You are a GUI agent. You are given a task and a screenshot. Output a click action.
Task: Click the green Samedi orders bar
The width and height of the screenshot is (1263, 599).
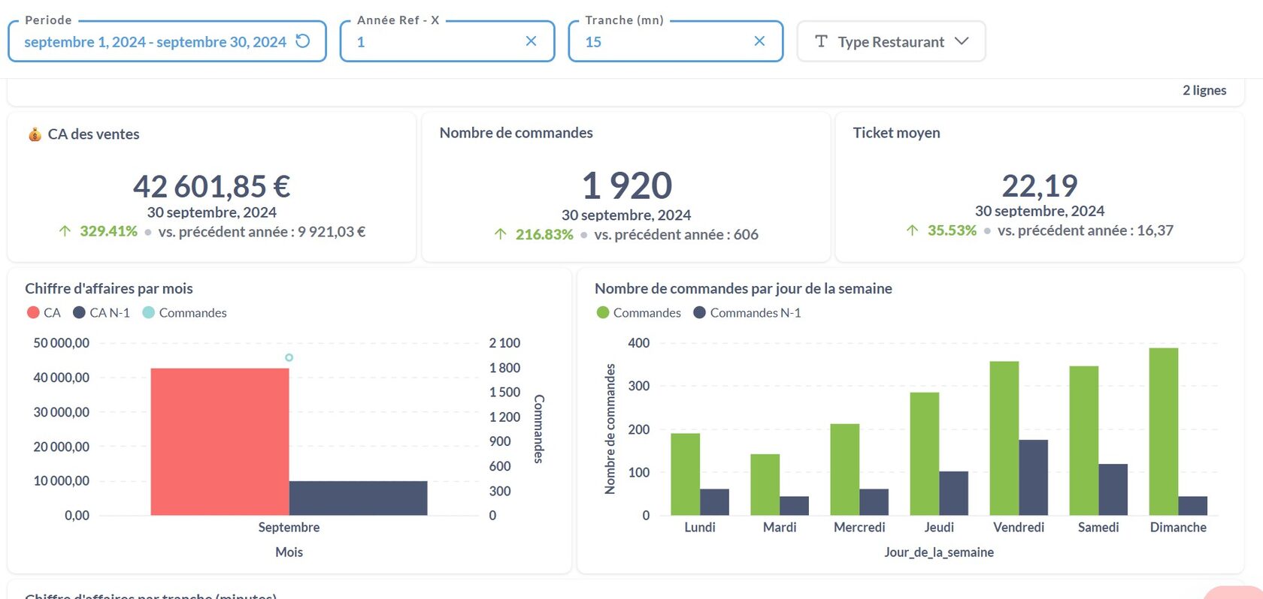tap(1083, 441)
